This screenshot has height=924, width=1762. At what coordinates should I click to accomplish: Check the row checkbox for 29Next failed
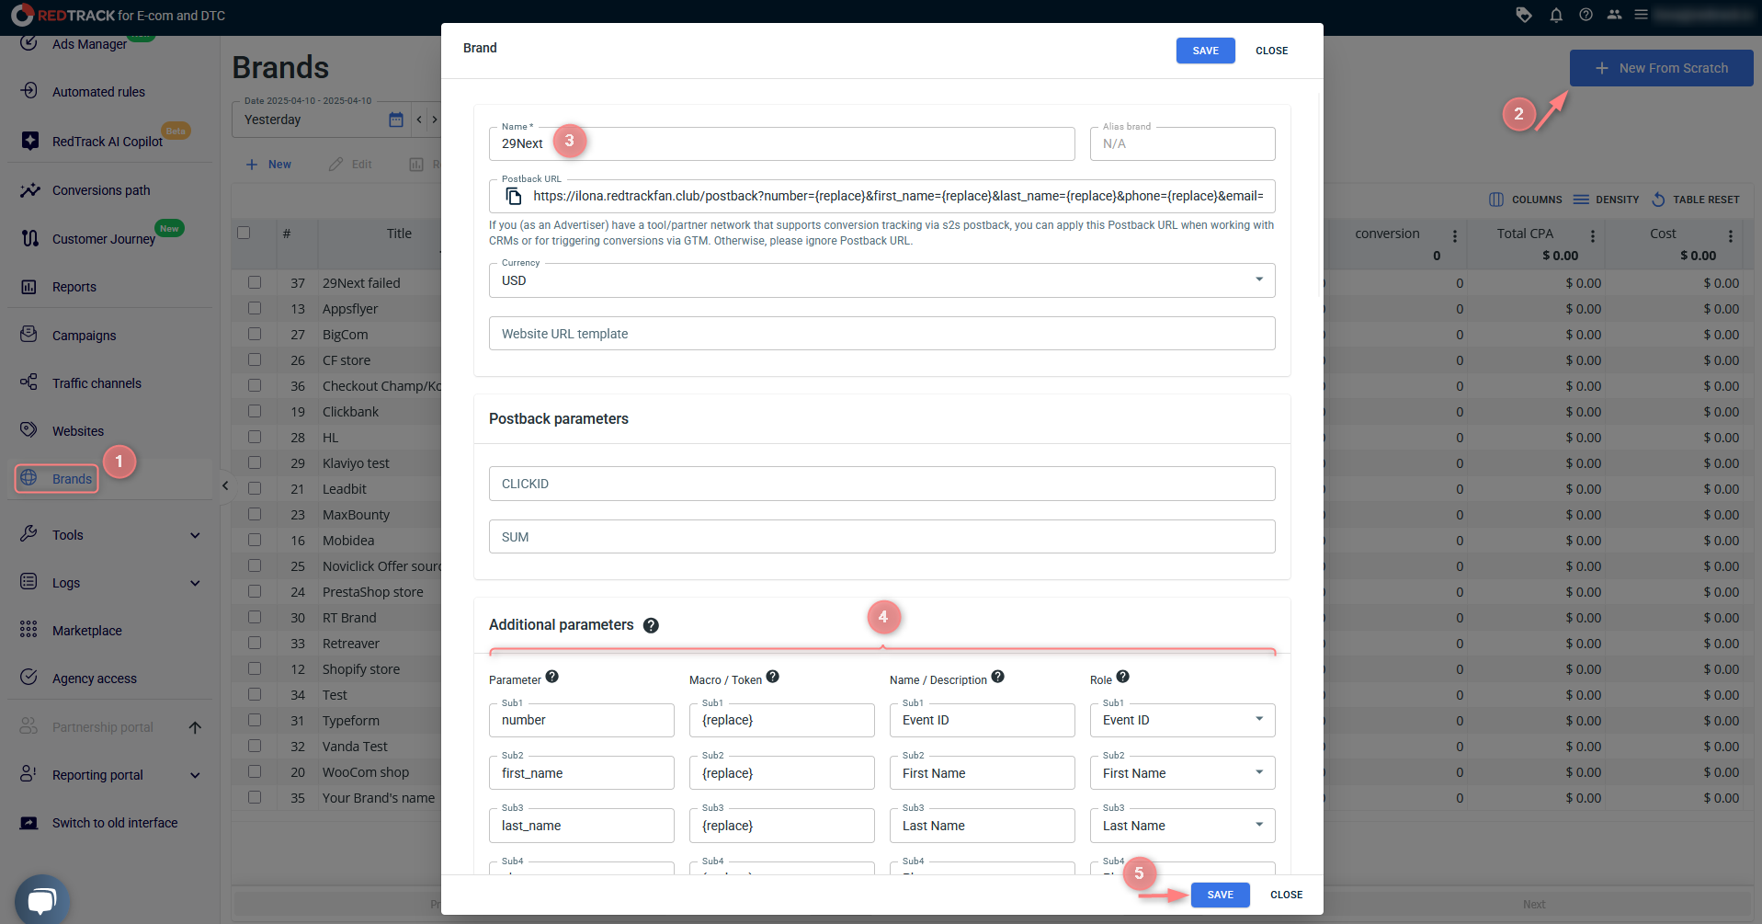click(x=255, y=283)
